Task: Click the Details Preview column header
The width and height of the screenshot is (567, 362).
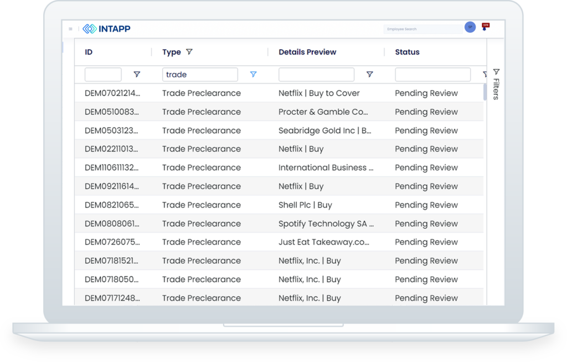Action: coord(307,52)
